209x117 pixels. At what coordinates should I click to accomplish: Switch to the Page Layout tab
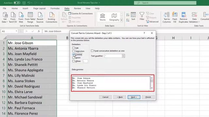(x=39, y=8)
